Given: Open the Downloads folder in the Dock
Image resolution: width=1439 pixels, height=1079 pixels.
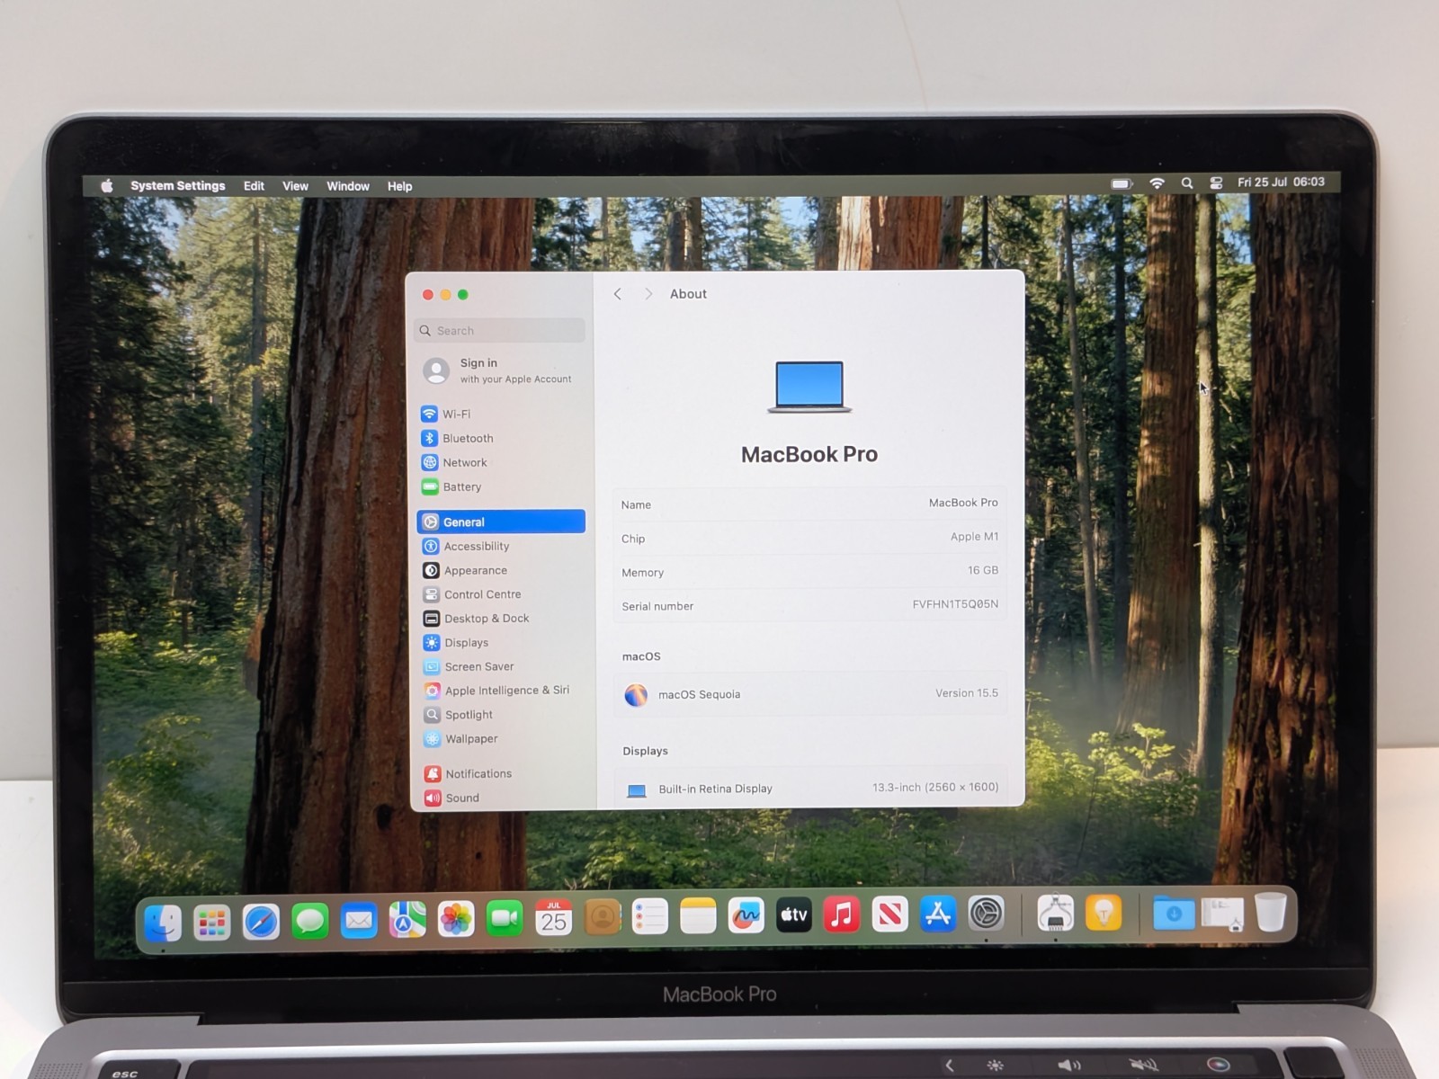Looking at the screenshot, I should (1173, 914).
